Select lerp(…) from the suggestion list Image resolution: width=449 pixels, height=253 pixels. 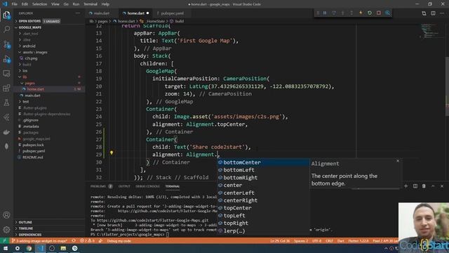[263, 231]
